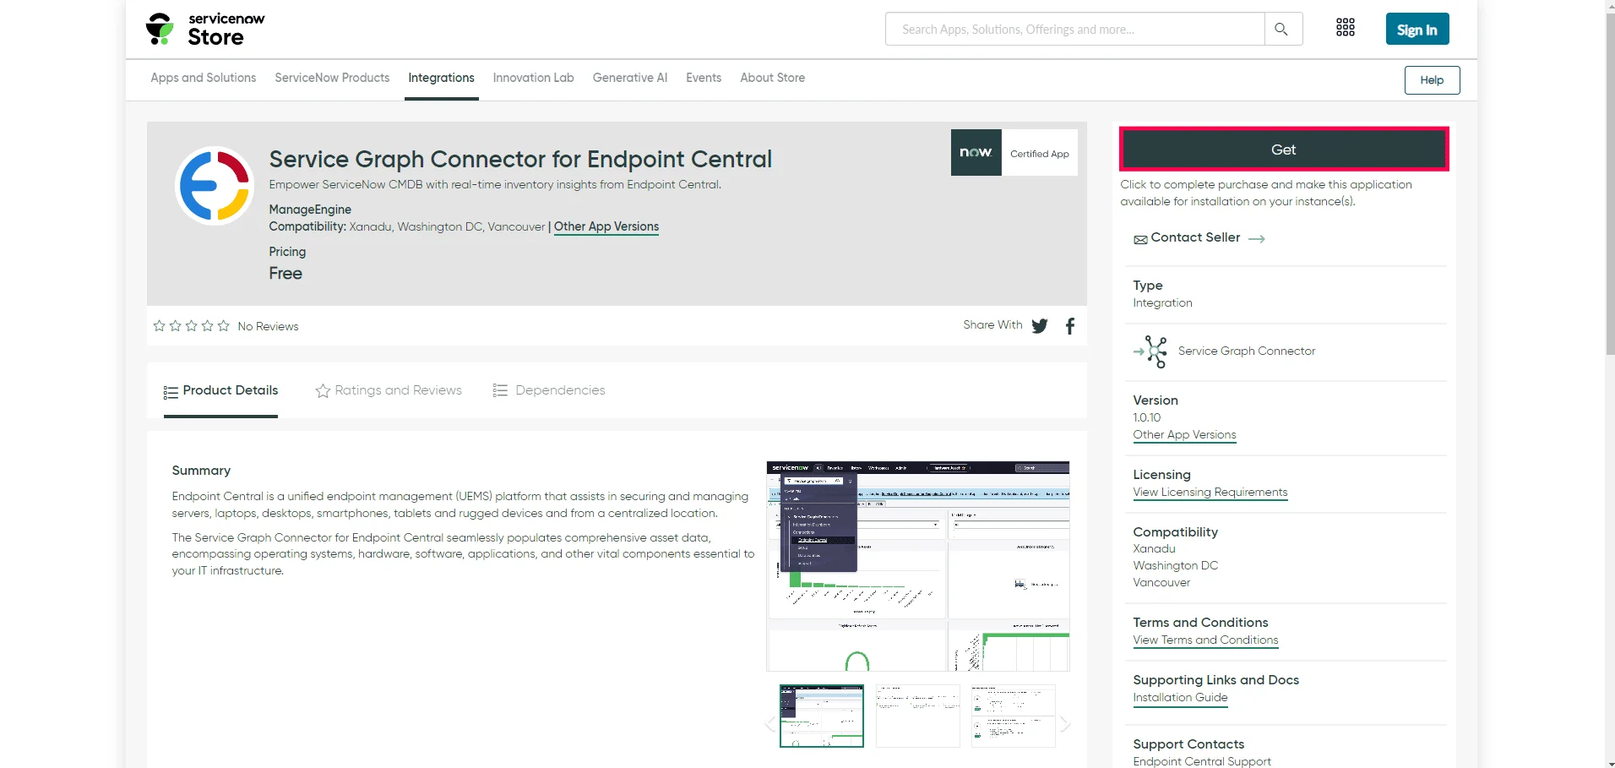Open the Ratings and Reviews tab
1615x768 pixels.
tap(389, 390)
